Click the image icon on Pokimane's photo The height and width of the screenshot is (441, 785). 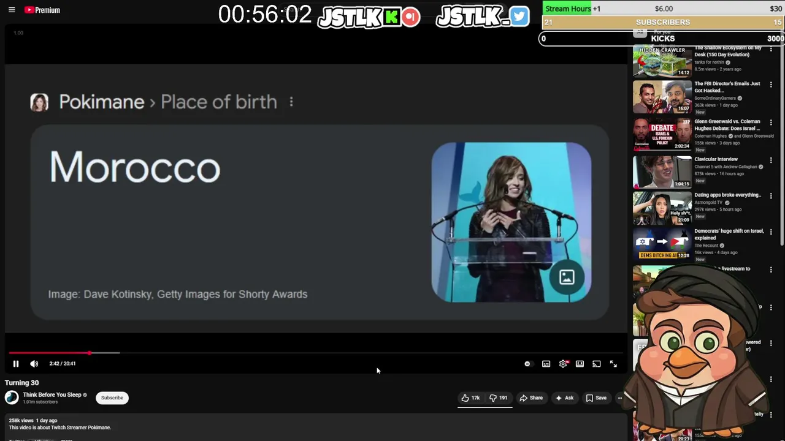(567, 277)
